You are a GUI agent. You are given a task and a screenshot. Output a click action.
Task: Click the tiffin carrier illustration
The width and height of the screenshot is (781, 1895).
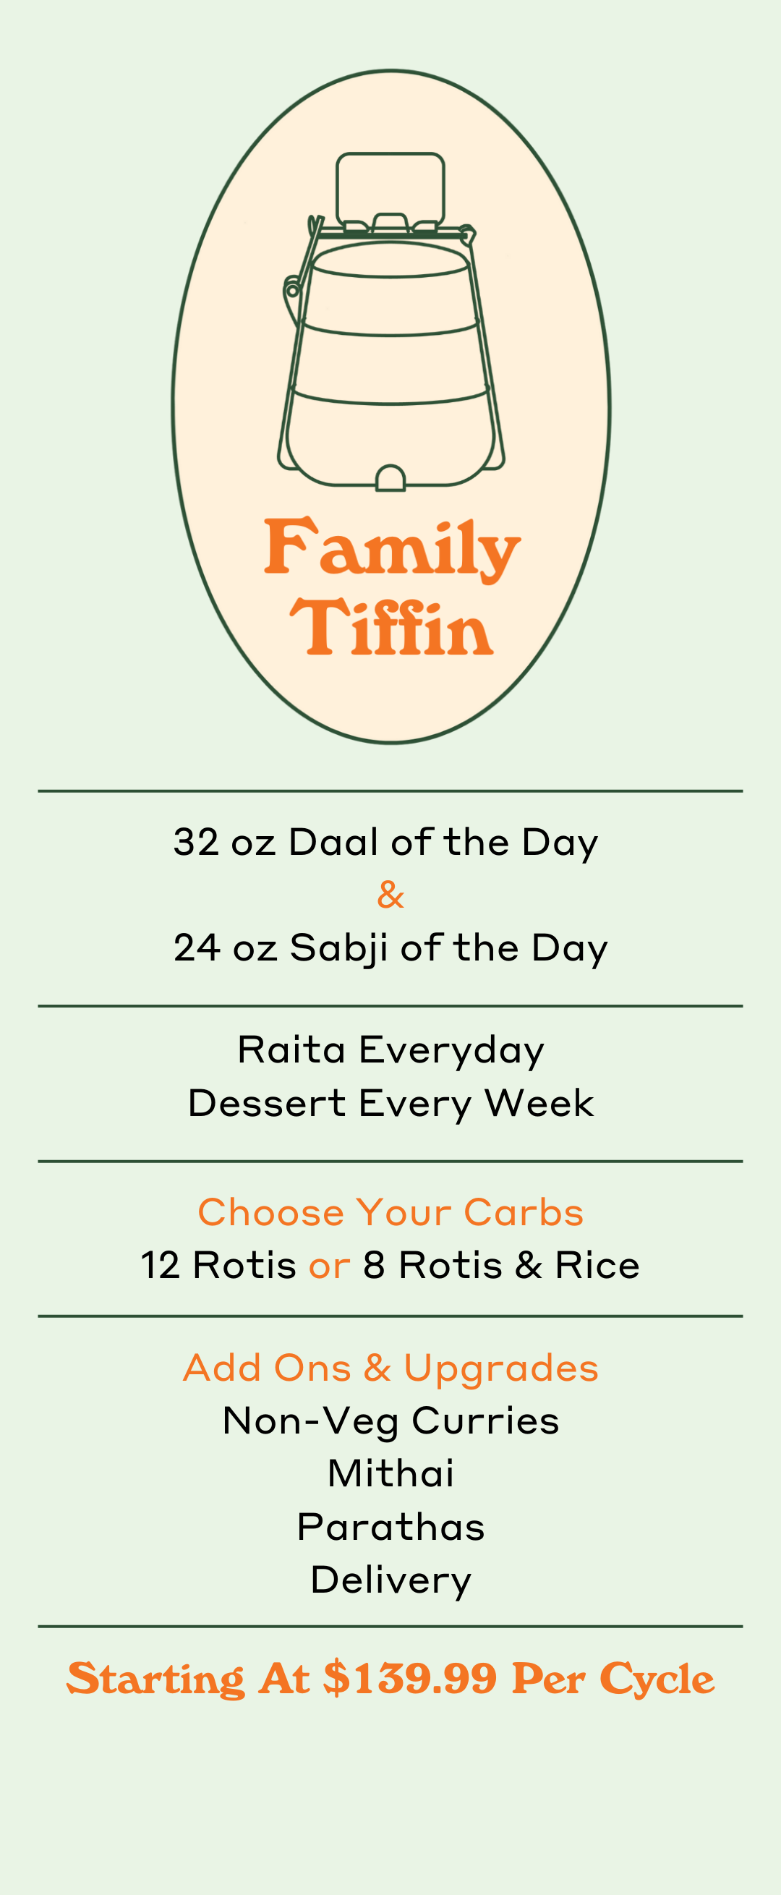point(391,321)
